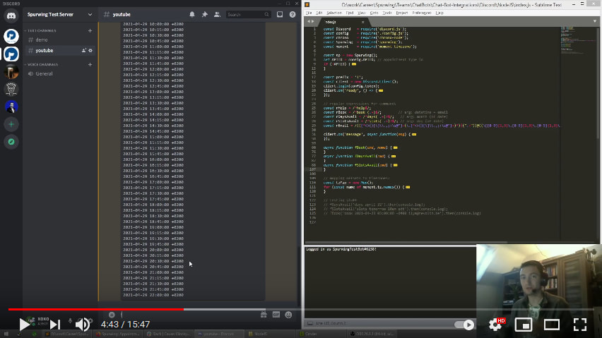Click the Discord search field

pyautogui.click(x=247, y=15)
